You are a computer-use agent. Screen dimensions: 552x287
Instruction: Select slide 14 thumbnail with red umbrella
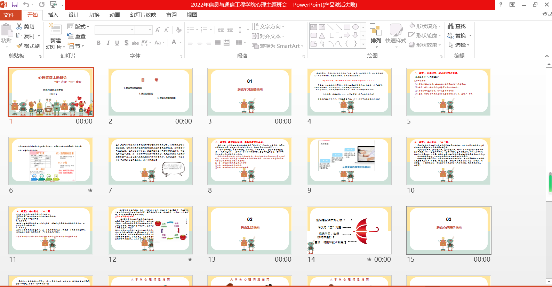pyautogui.click(x=349, y=230)
